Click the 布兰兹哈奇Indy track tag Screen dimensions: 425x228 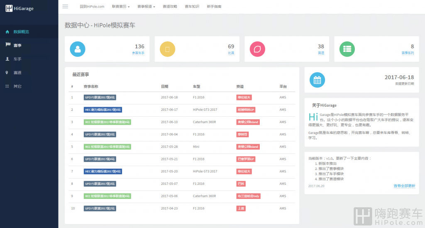click(248, 196)
